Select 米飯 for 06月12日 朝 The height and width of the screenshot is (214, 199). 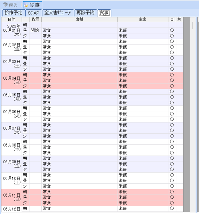(x=143, y=208)
